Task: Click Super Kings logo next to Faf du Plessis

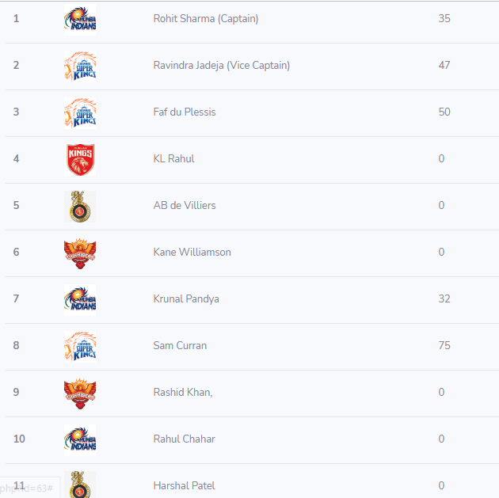Action: coord(80,113)
